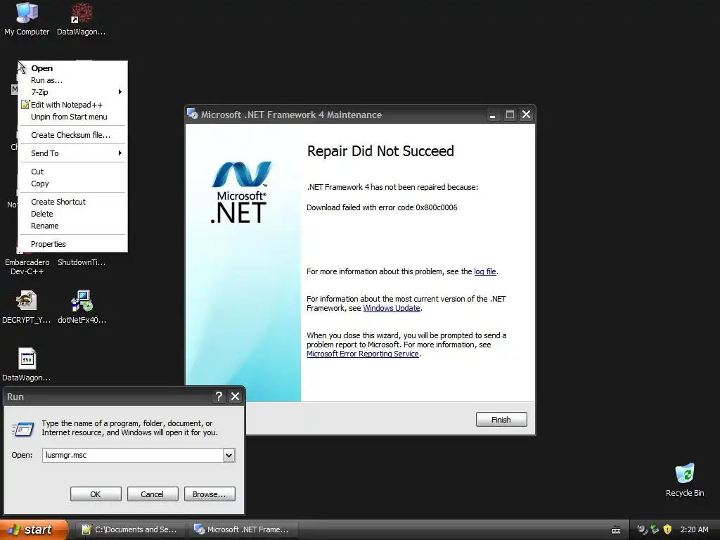Expand the Send To submenu
Screen dimensions: 720x540
(72, 153)
